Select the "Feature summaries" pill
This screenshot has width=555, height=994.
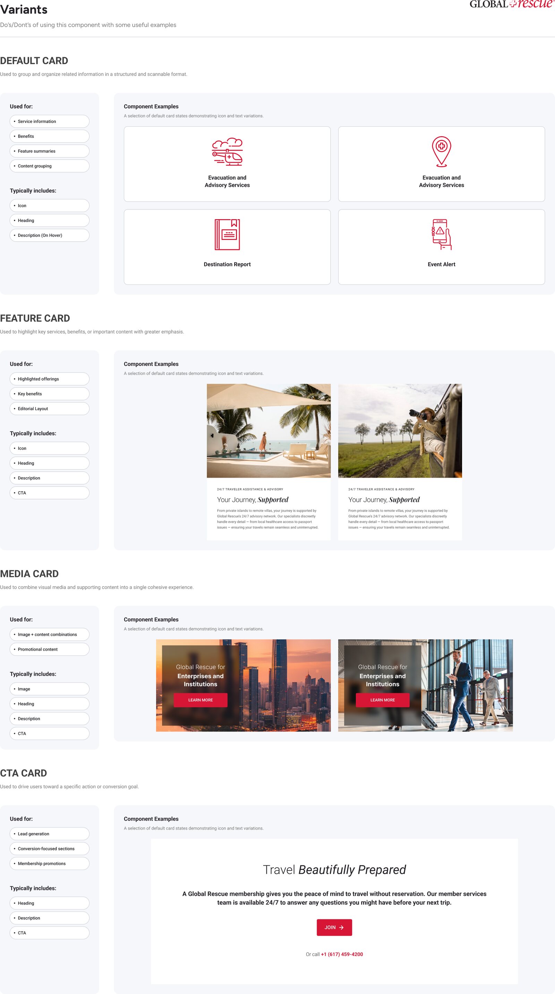pos(49,151)
